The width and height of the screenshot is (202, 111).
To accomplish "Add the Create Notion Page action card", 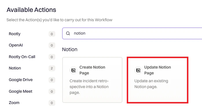I will pyautogui.click(x=92, y=80).
